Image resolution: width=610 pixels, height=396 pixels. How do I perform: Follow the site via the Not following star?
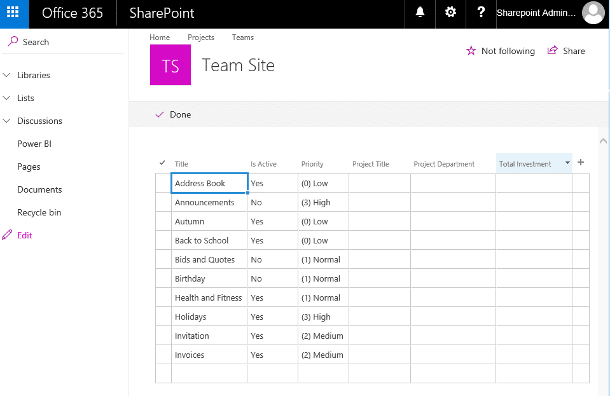pyautogui.click(x=469, y=51)
